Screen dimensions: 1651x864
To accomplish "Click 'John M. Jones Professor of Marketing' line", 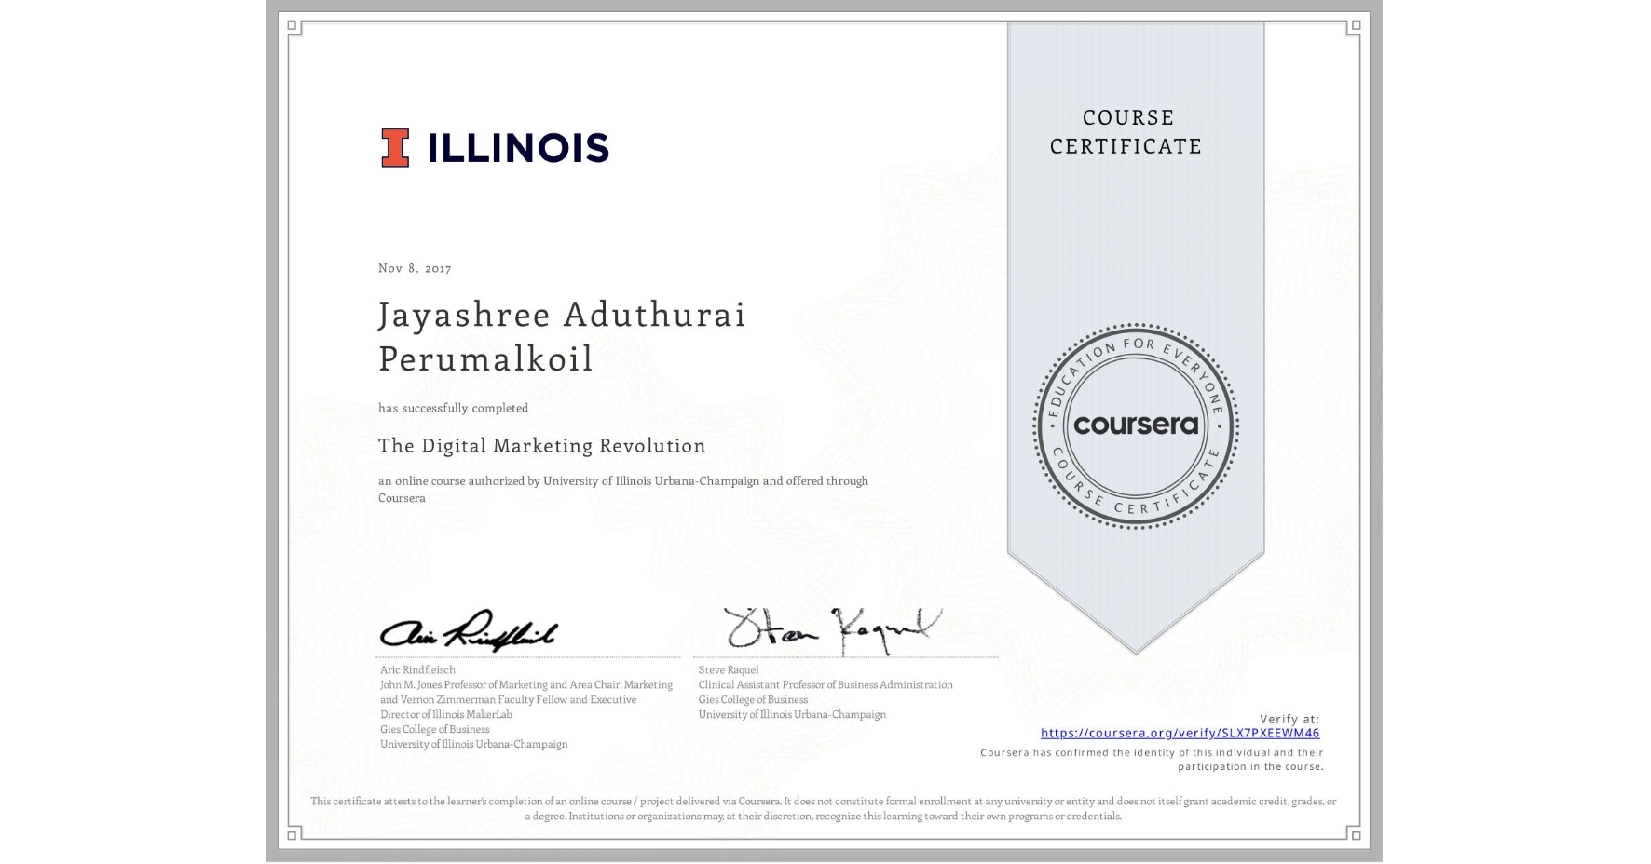I will point(526,684).
